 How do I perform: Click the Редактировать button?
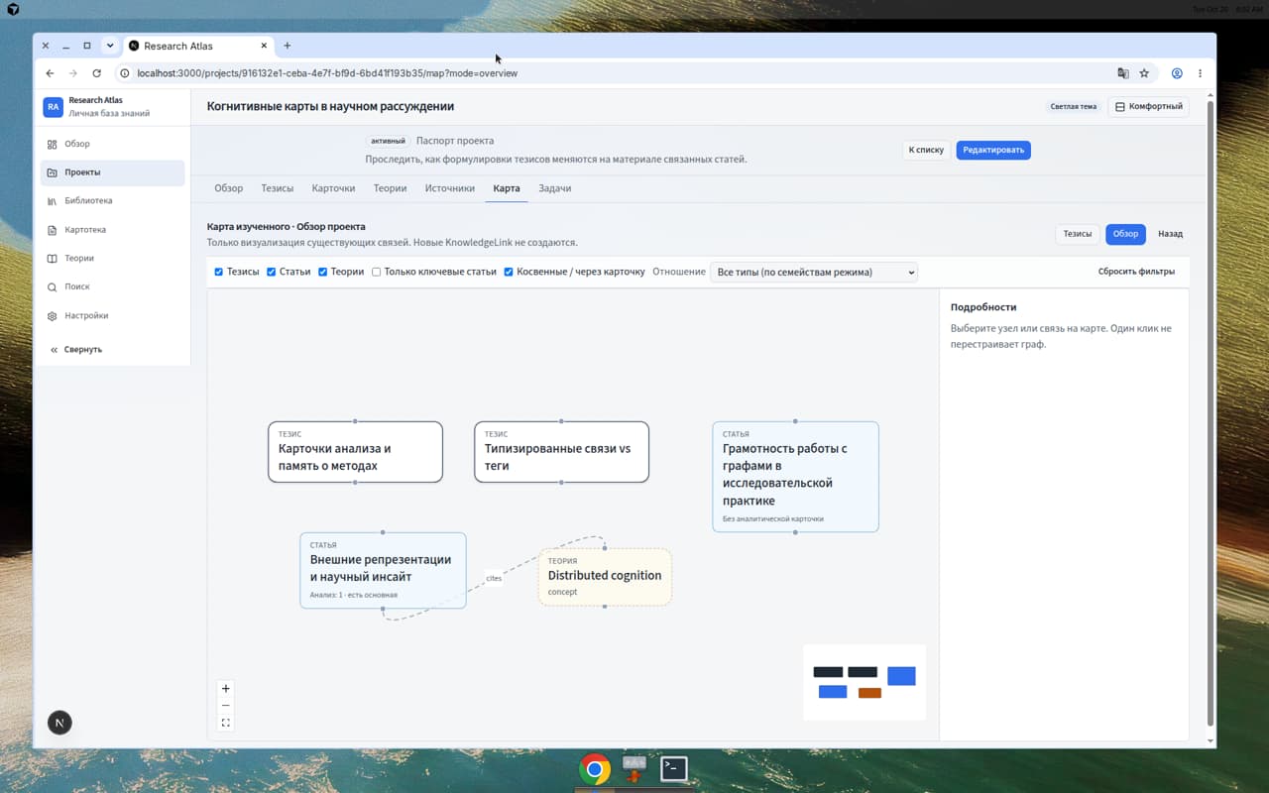point(993,151)
